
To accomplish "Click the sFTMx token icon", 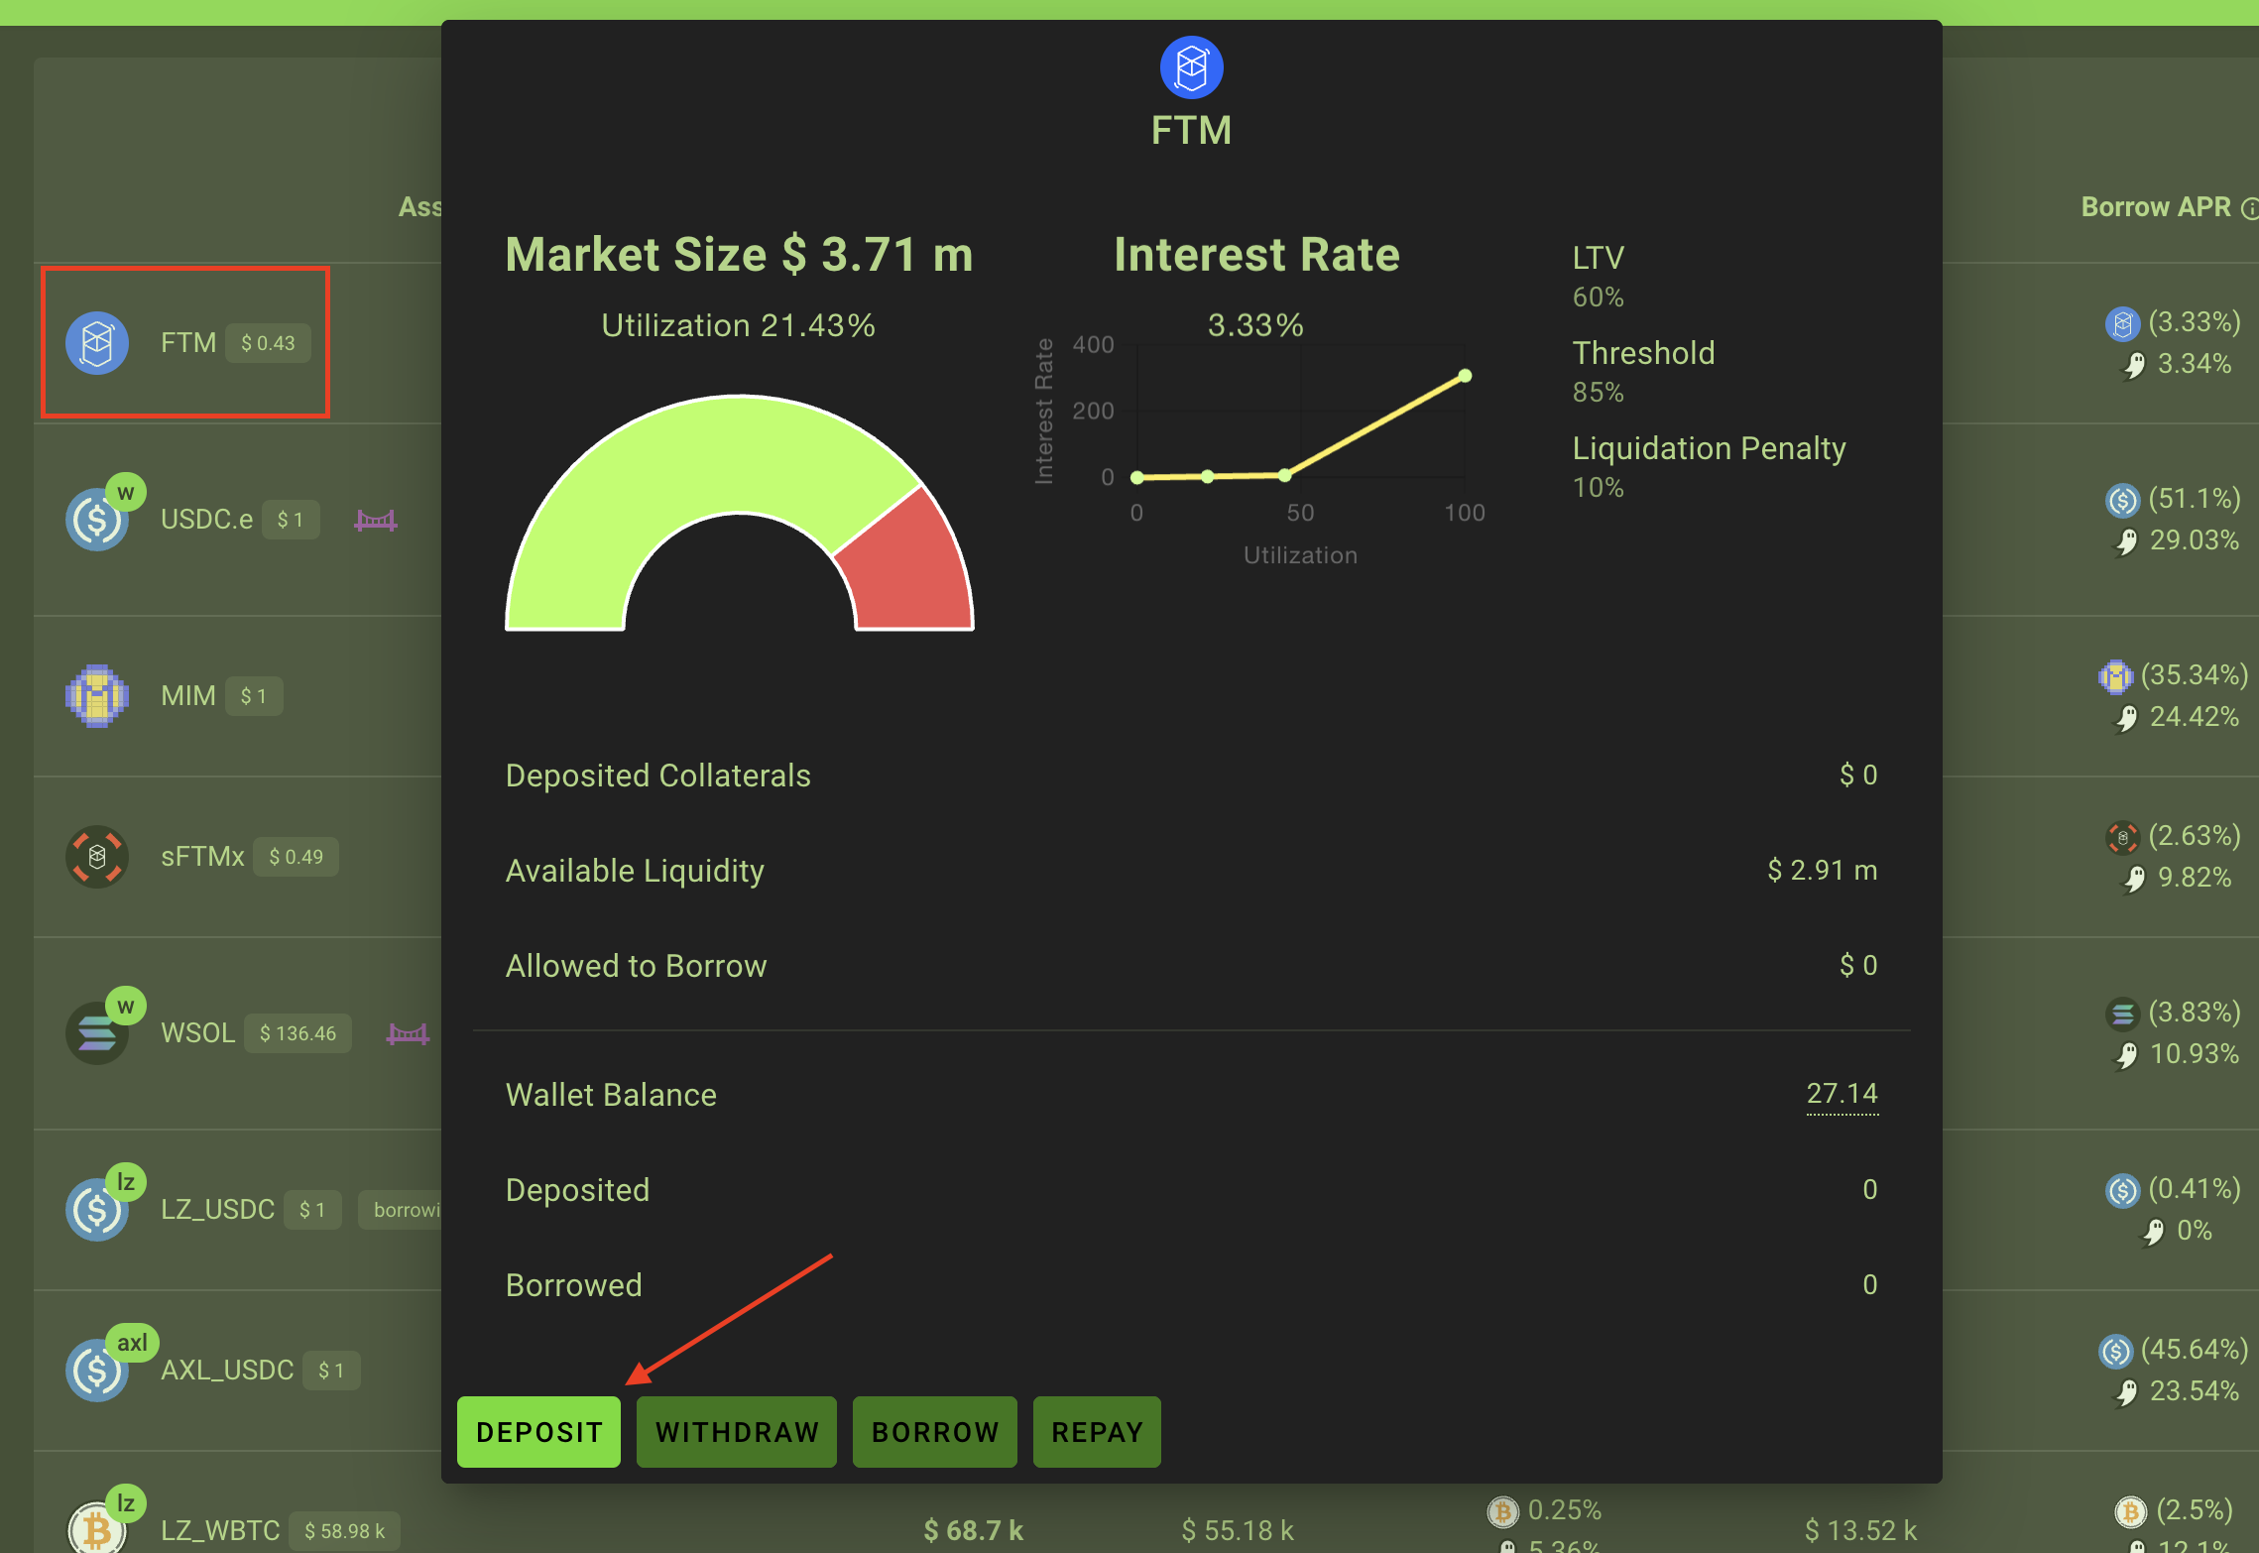I will [x=96, y=856].
